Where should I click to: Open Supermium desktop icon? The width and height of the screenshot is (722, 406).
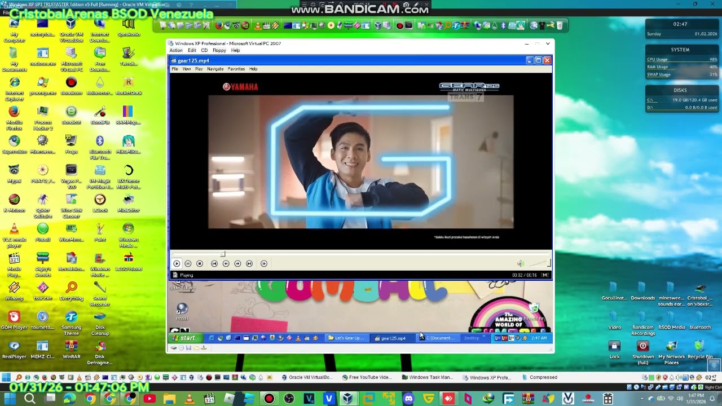(14, 144)
